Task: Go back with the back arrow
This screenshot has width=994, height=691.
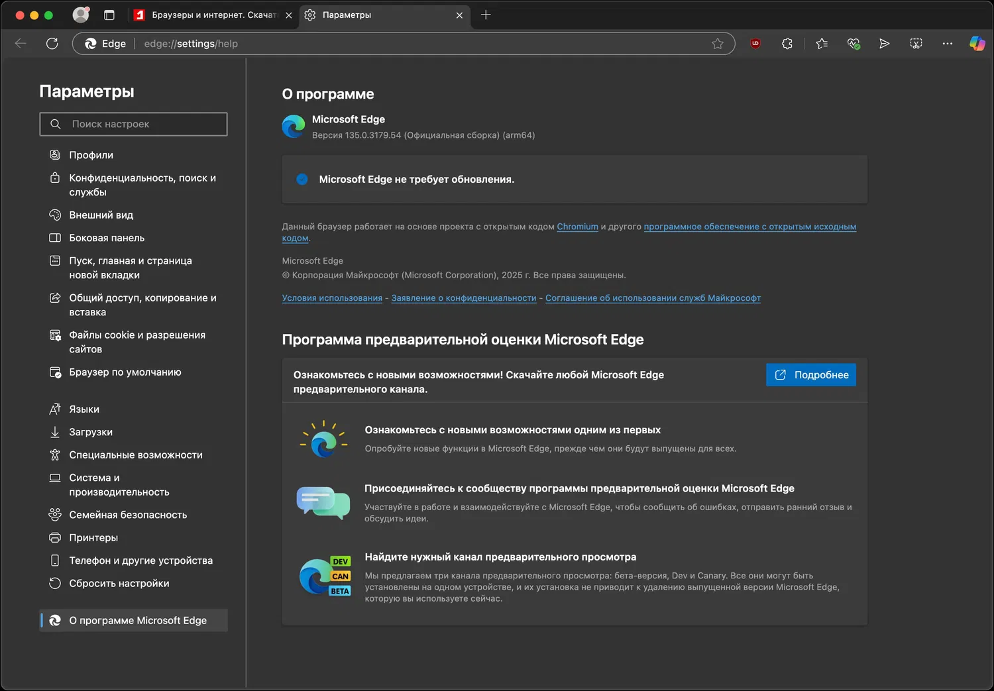Action: pos(21,44)
